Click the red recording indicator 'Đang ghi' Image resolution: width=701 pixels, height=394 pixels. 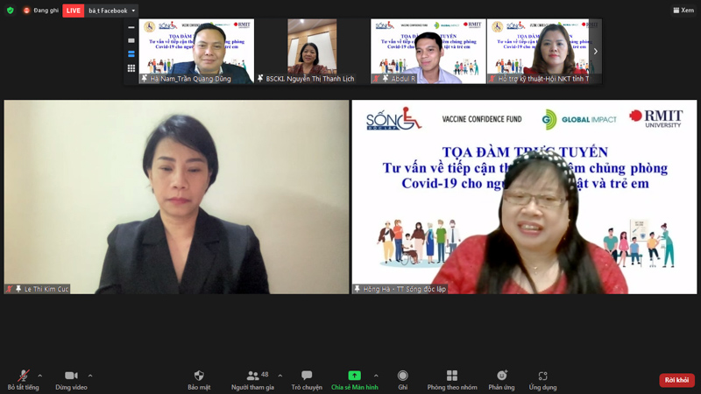[x=41, y=11]
